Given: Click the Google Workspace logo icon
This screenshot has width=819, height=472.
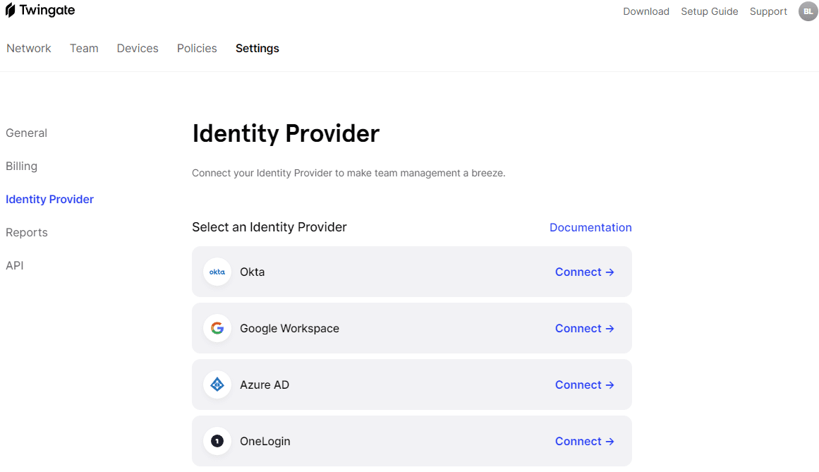Looking at the screenshot, I should pos(217,328).
